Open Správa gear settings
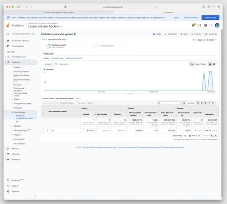This screenshot has height=204, width=227. click(8, 191)
